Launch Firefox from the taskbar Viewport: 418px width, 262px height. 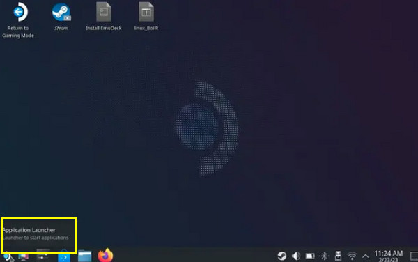pos(105,255)
